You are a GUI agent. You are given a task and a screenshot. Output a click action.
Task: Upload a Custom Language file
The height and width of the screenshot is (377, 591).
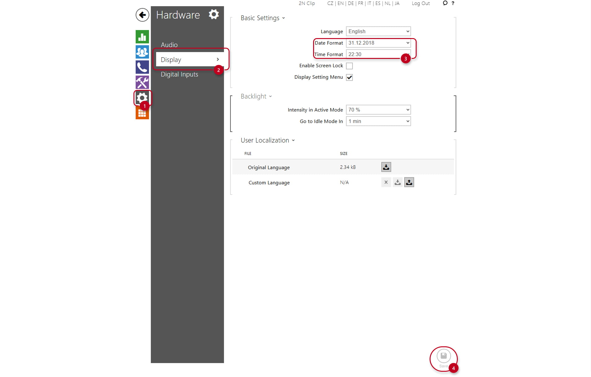409,182
